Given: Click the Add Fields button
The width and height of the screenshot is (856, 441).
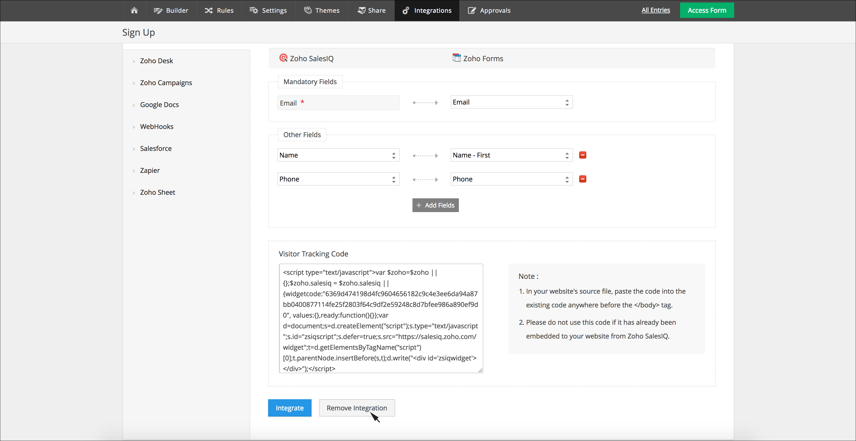Looking at the screenshot, I should (x=435, y=205).
